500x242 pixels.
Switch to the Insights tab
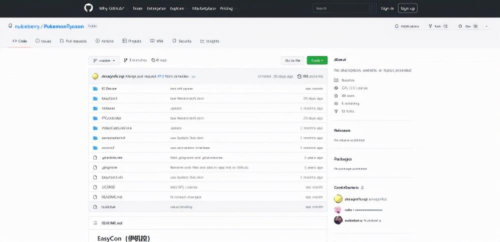209,41
